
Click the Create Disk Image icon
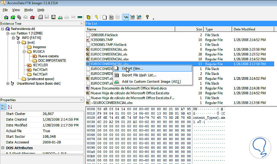click(40, 17)
